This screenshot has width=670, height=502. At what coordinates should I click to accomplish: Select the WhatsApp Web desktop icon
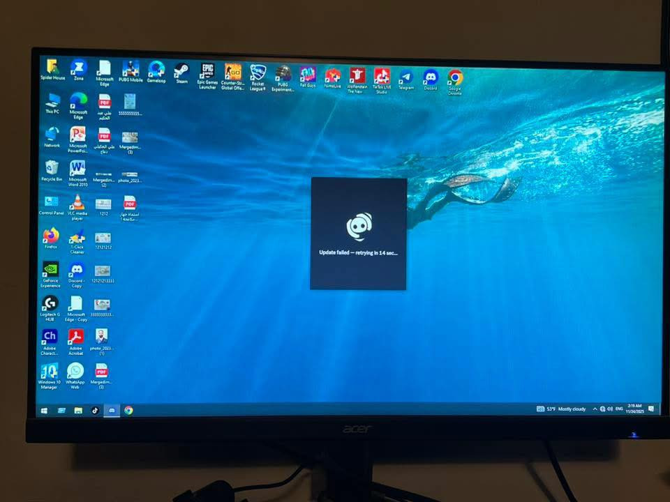(x=75, y=371)
